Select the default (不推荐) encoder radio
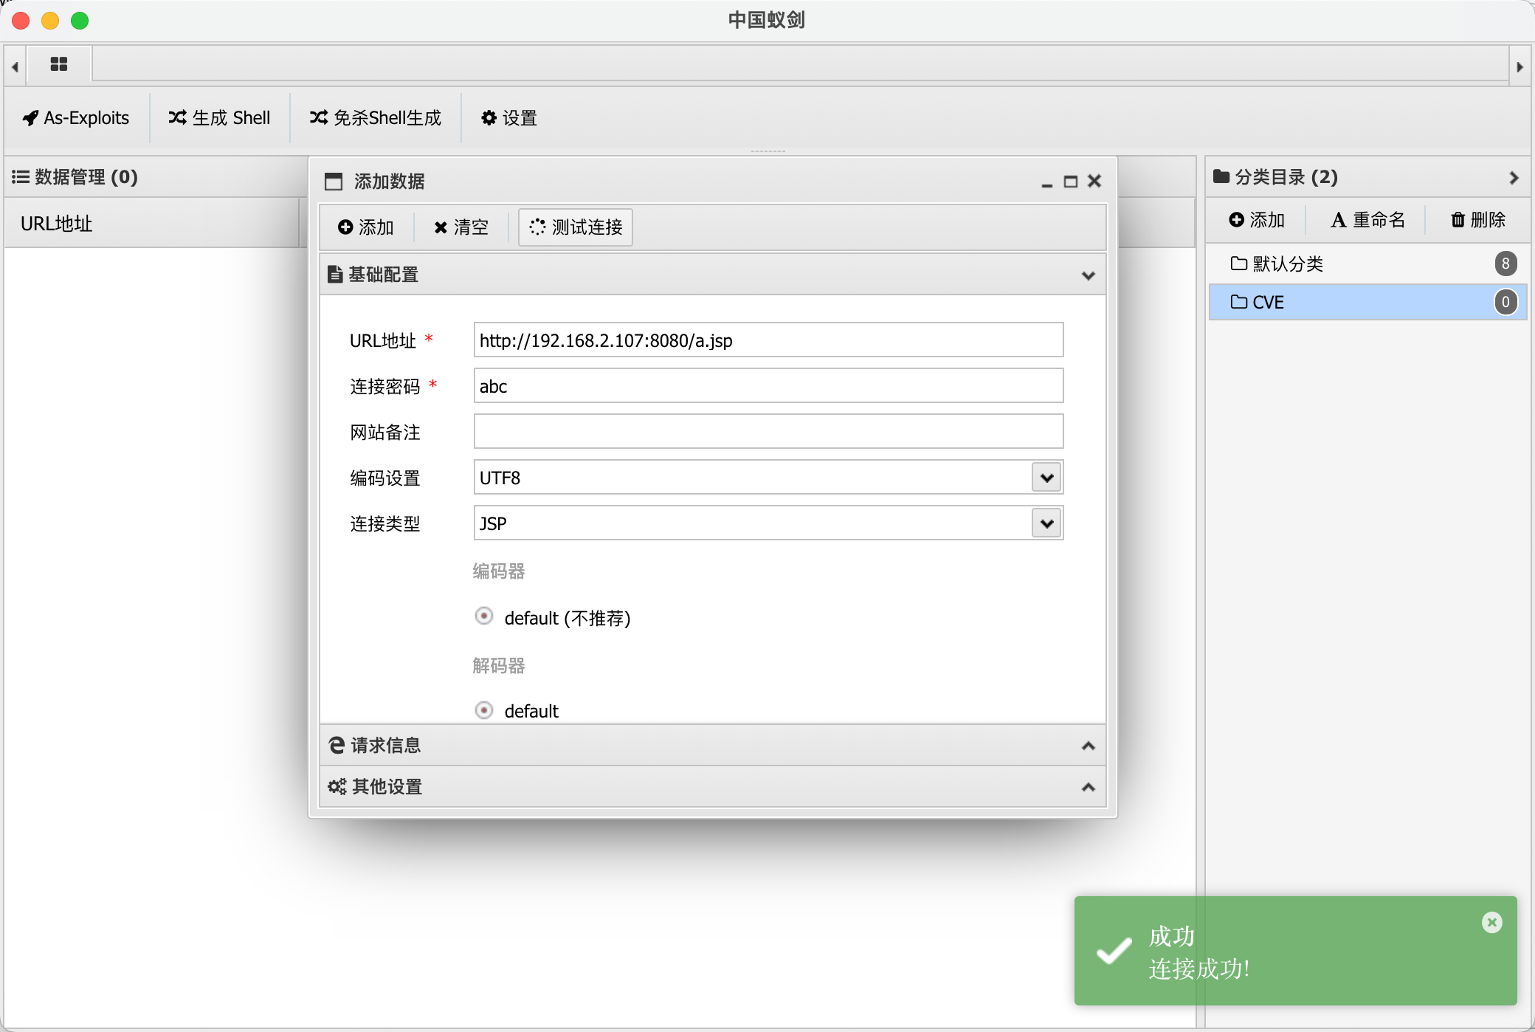1535x1032 pixels. 484,616
